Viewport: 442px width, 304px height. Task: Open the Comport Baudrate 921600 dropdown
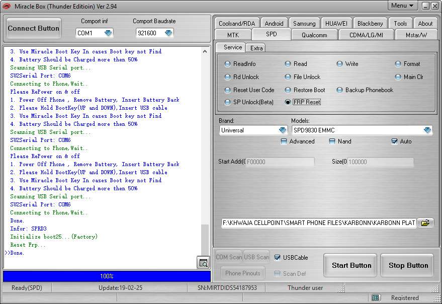tap(168, 33)
